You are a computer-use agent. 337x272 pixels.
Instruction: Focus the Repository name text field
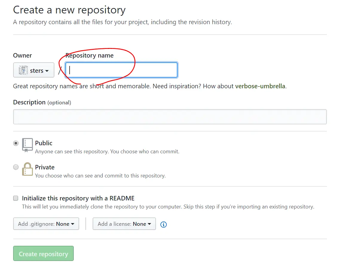pos(121,70)
